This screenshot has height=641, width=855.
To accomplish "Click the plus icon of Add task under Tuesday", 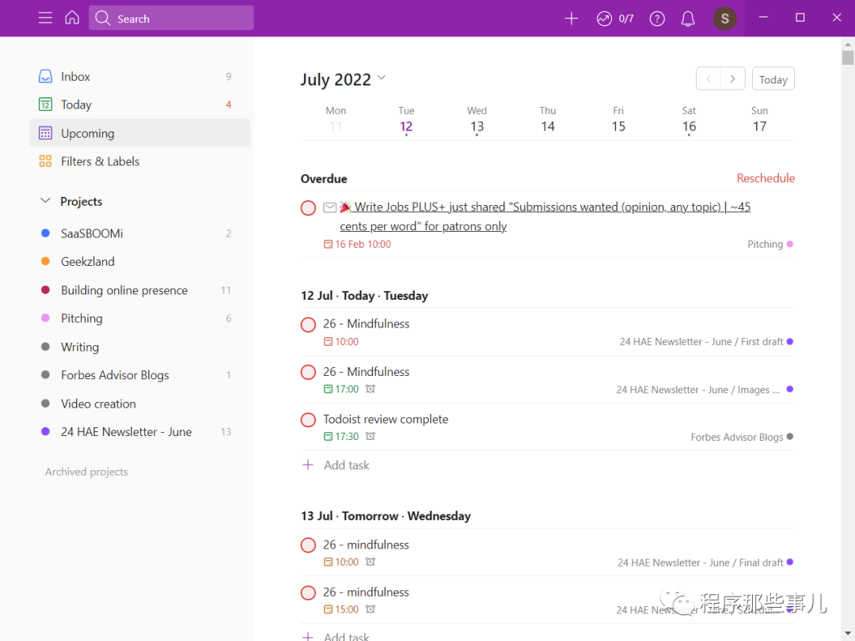I will click(307, 465).
